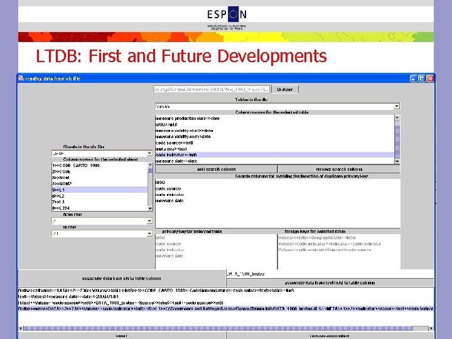Select '2>>CODE' in sheet column list

(100, 171)
